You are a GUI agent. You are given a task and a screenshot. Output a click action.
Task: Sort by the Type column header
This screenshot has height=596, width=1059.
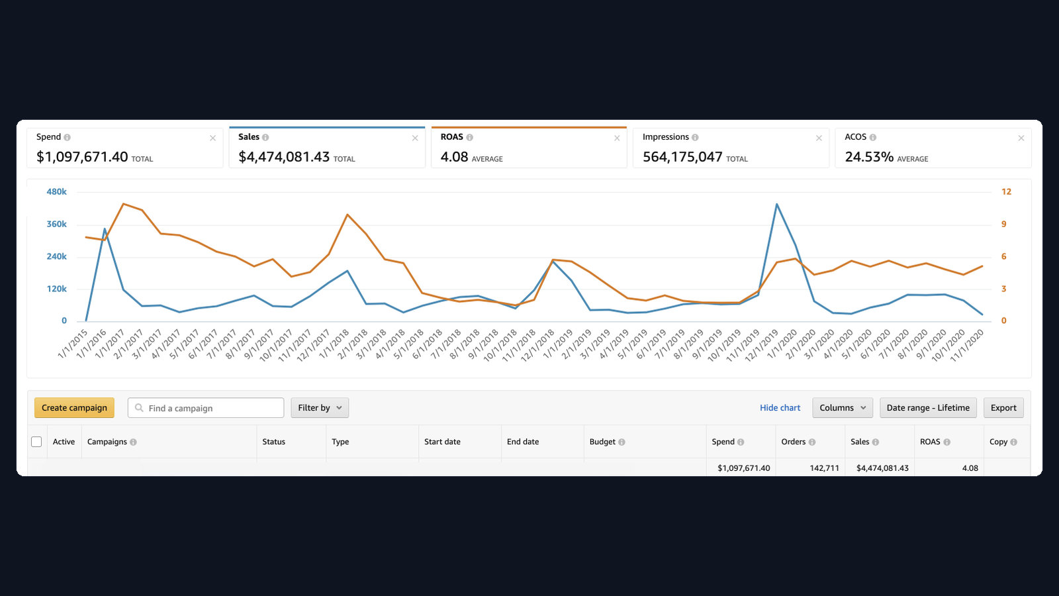[x=340, y=442]
